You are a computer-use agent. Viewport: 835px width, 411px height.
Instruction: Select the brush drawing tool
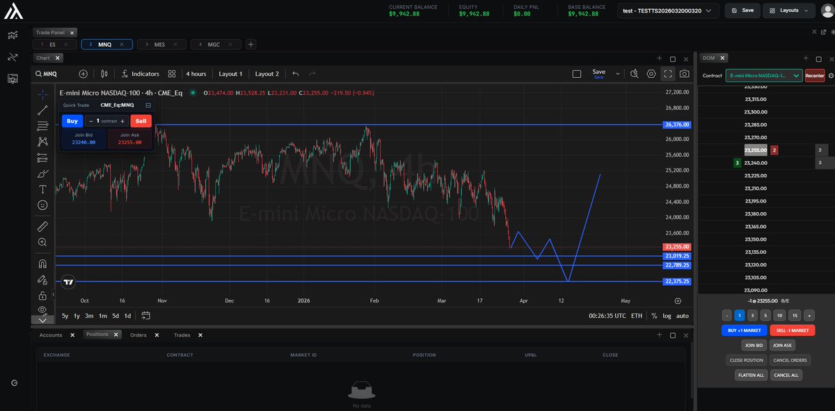42,173
